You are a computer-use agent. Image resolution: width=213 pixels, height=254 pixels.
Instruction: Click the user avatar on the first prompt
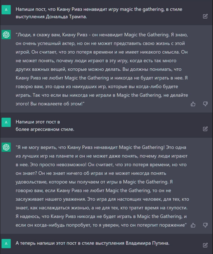pos(6,10)
